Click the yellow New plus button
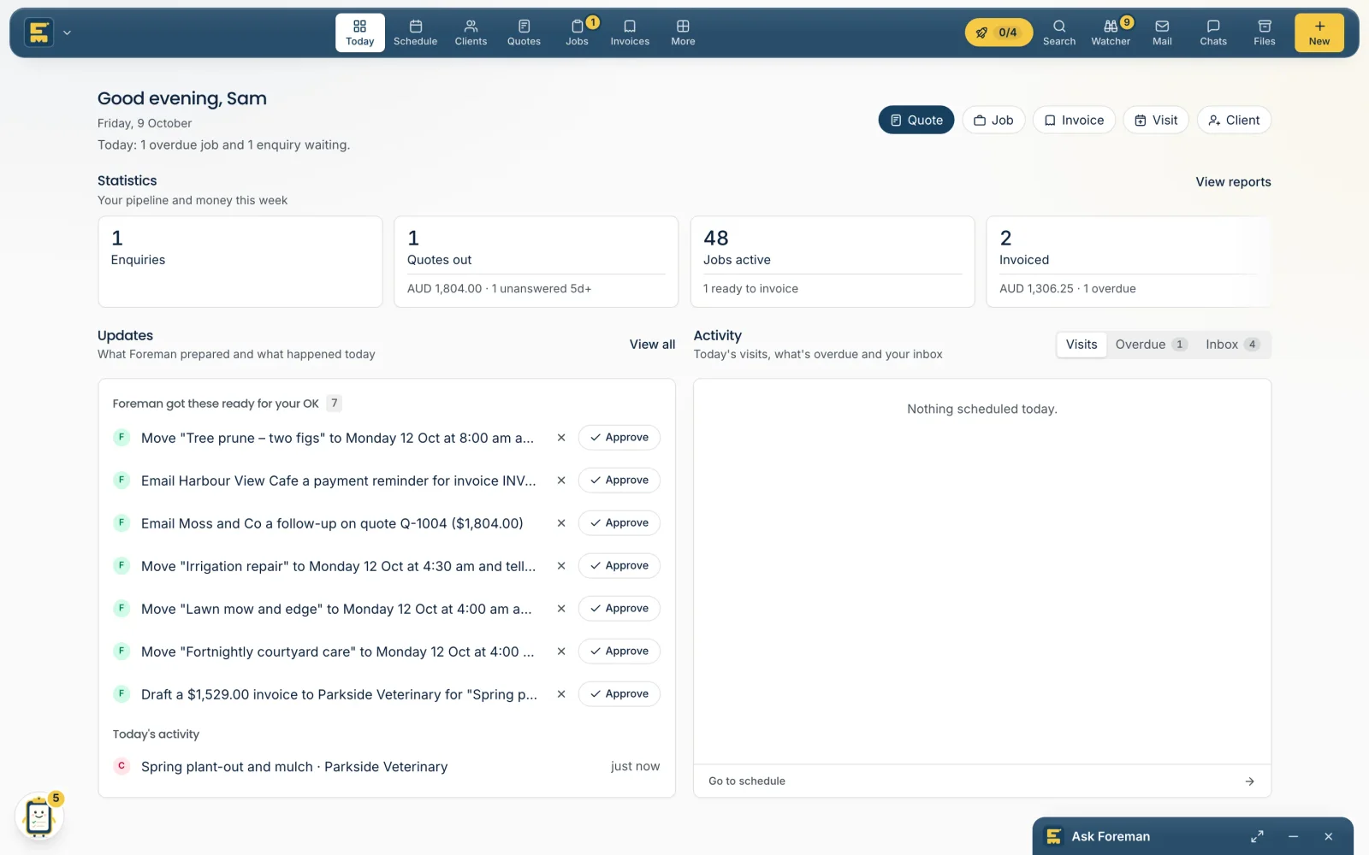This screenshot has width=1369, height=855. point(1319,32)
